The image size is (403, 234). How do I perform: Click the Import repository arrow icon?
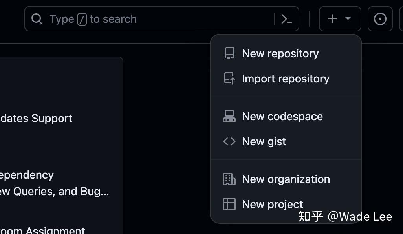(229, 79)
